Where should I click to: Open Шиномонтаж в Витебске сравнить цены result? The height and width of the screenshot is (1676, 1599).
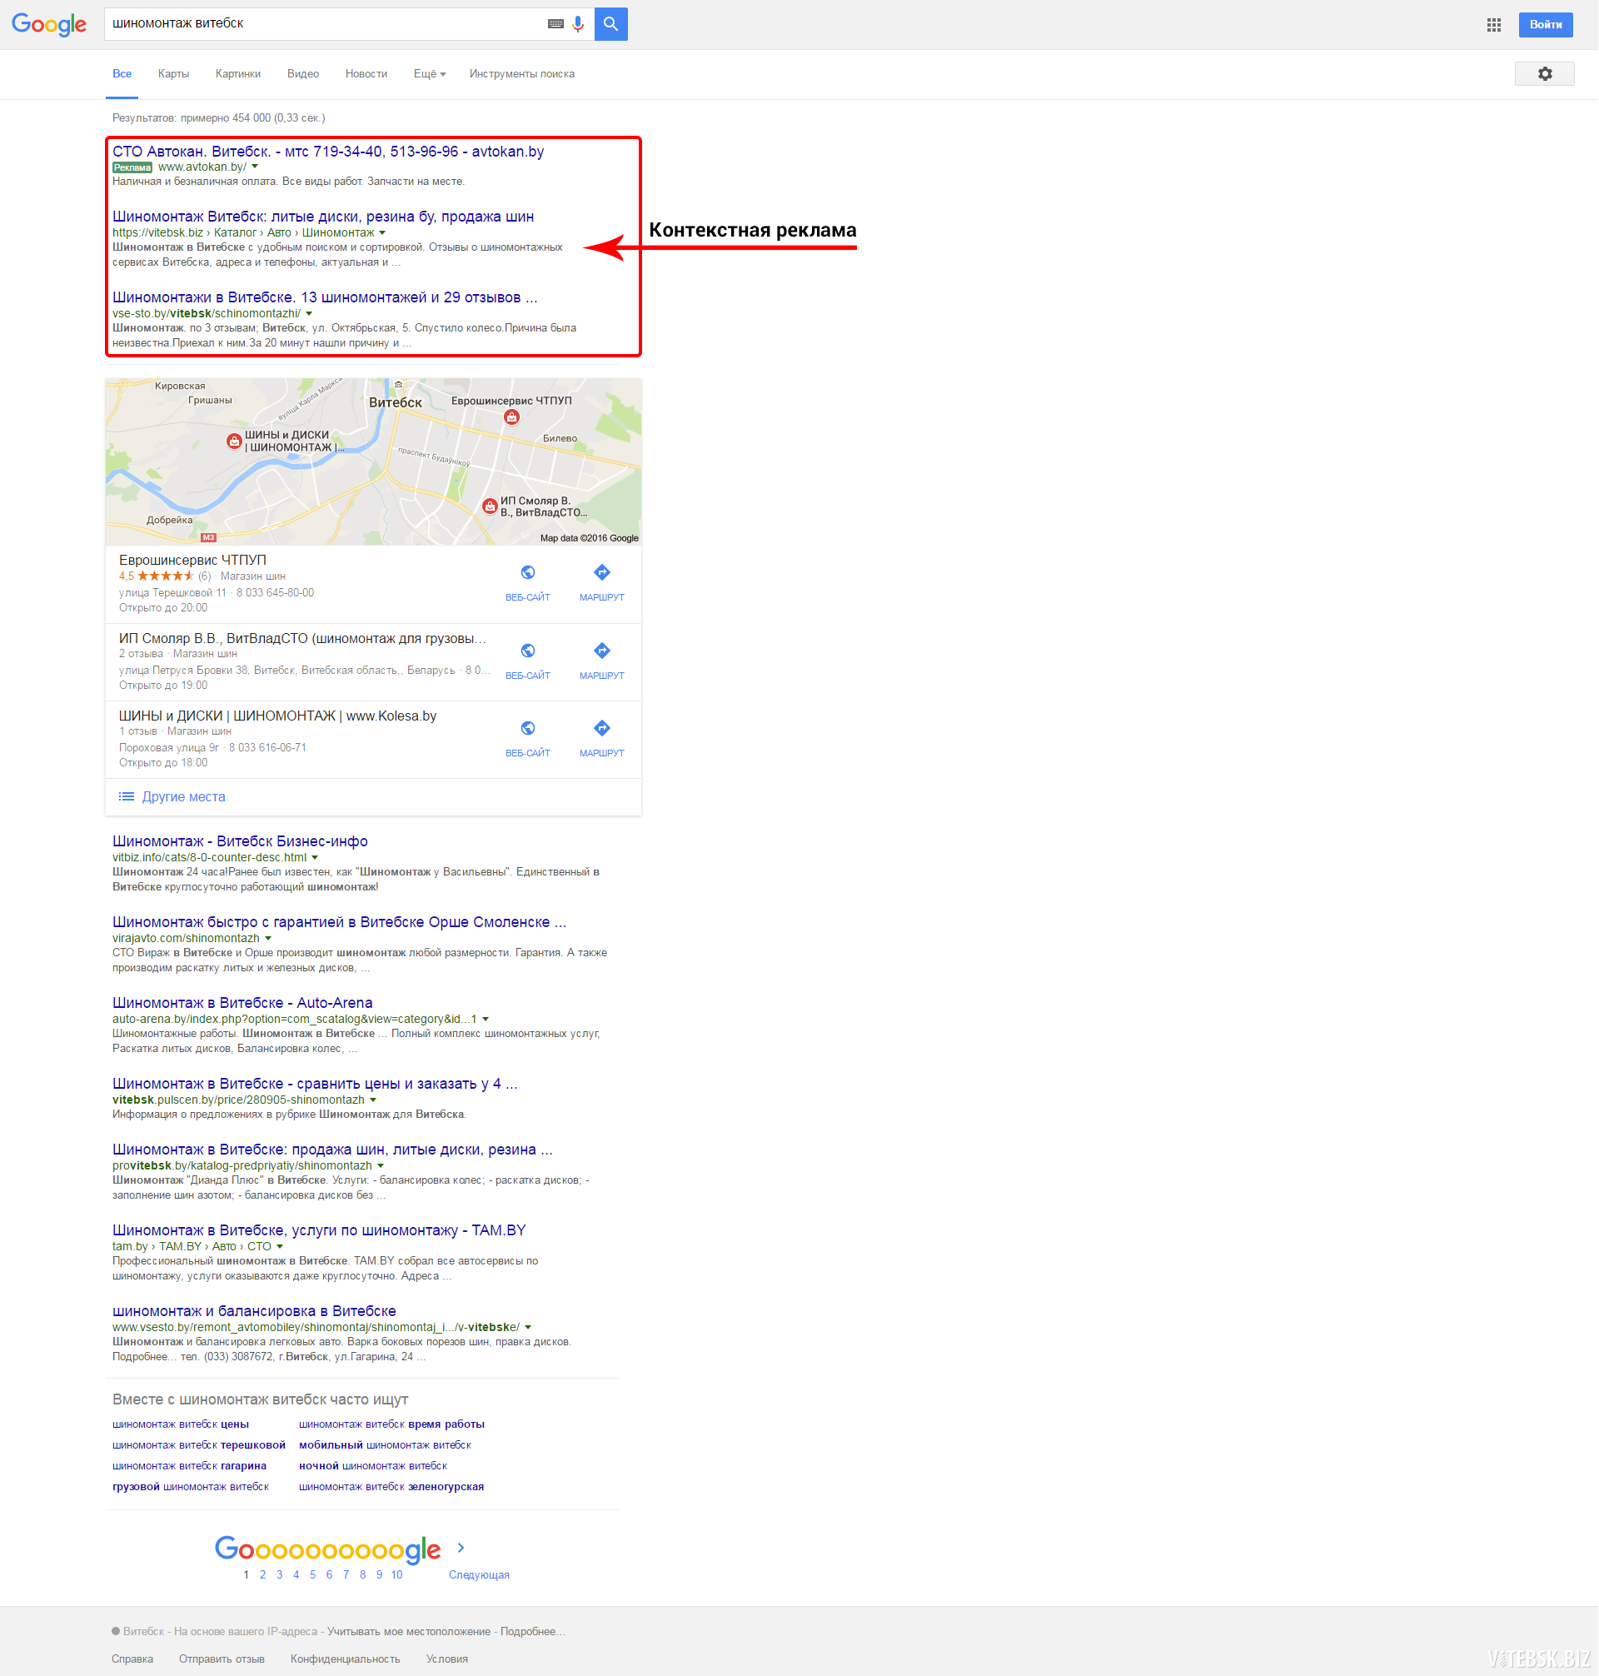pos(315,1085)
